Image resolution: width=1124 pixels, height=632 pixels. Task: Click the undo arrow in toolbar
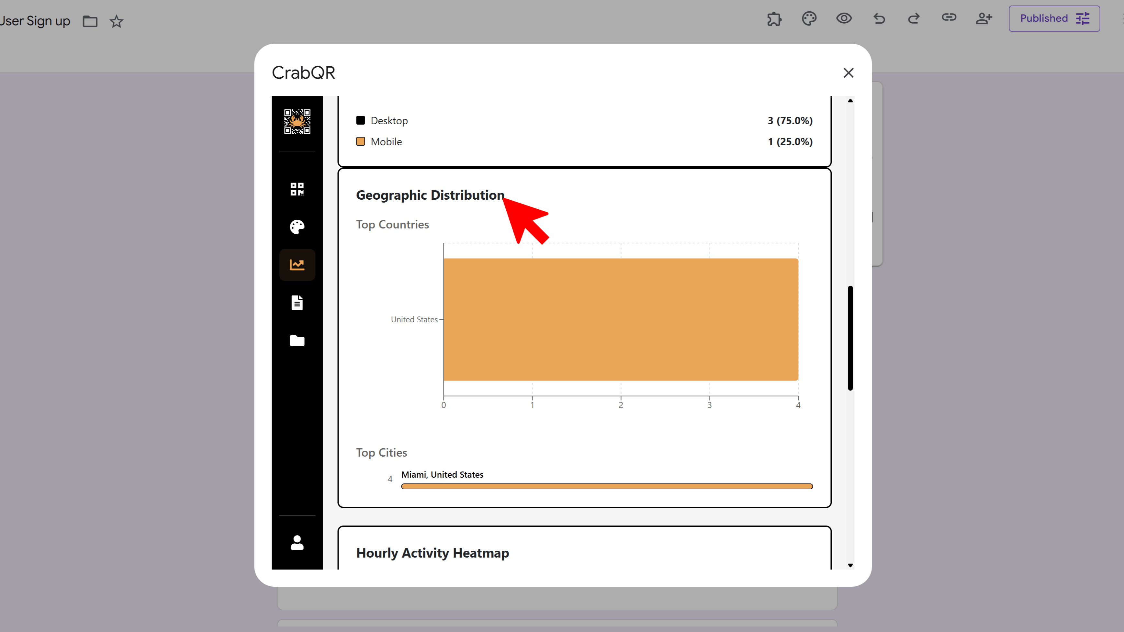click(879, 19)
